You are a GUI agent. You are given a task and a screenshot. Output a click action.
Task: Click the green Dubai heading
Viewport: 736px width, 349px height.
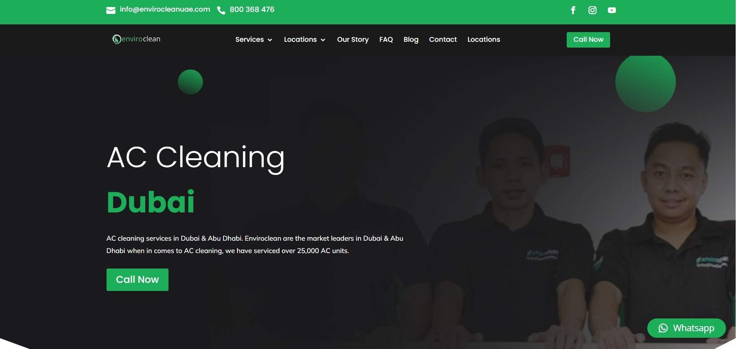(150, 202)
